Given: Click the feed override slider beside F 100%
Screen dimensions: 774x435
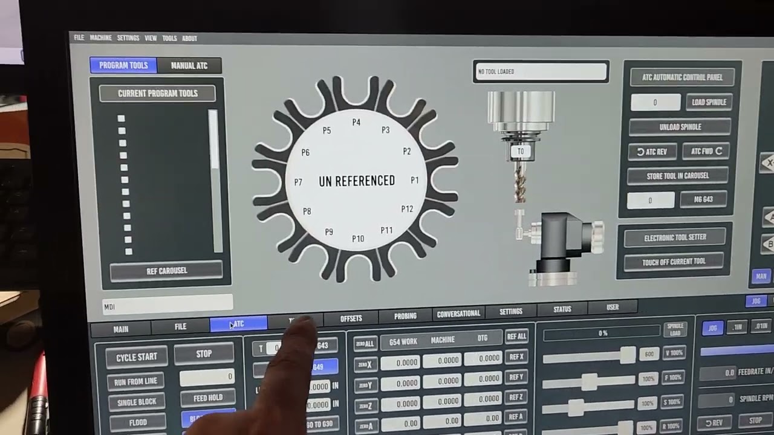Looking at the screenshot, I should pos(590,381).
